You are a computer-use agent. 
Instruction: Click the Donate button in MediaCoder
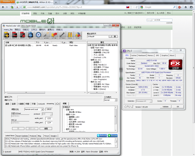click(113, 136)
